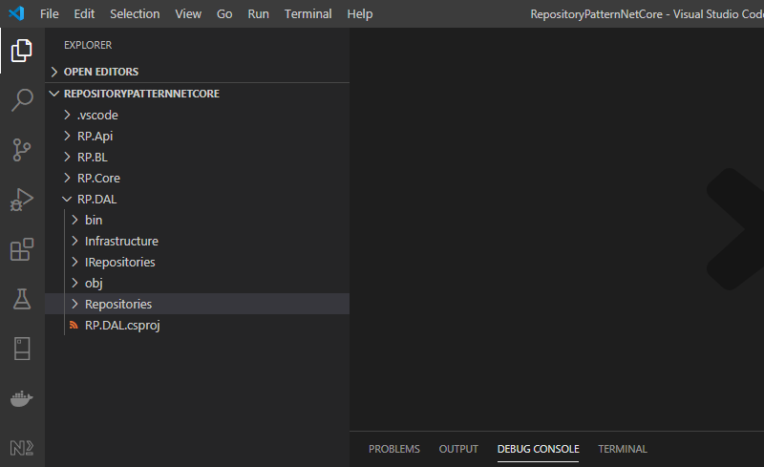Open the Search view in activity bar

click(21, 100)
